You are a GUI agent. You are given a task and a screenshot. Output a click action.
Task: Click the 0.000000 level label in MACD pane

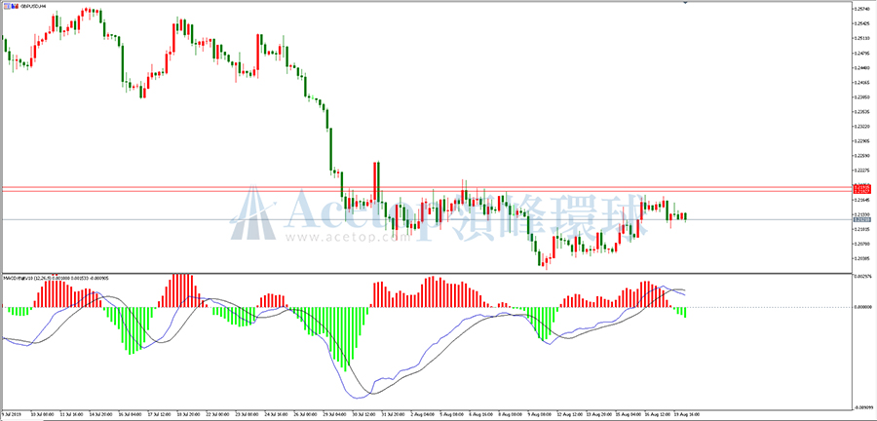[x=862, y=307]
